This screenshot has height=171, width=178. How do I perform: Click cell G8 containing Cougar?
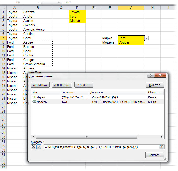[x=131, y=42]
